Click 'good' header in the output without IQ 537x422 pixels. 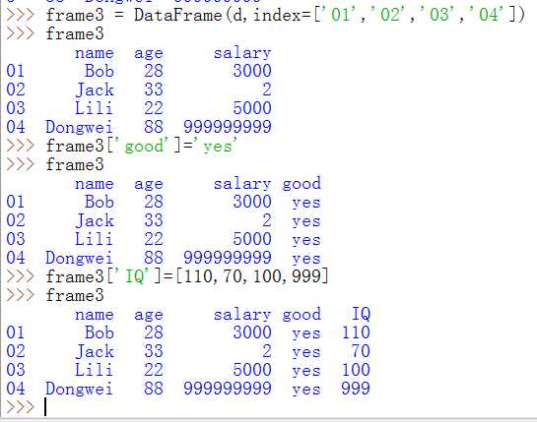pyautogui.click(x=302, y=184)
